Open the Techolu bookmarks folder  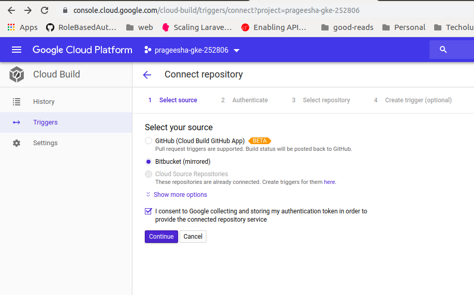(453, 27)
